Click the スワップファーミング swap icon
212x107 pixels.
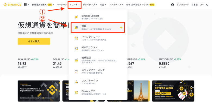pos(76,71)
